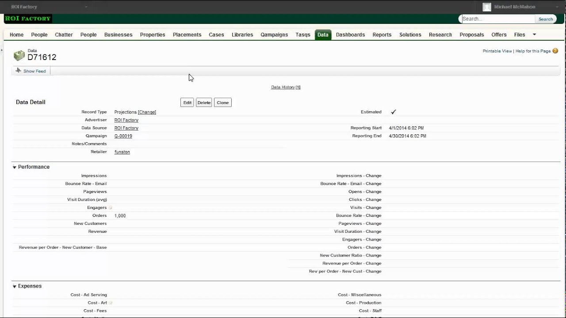Click the Edit button
The width and height of the screenshot is (566, 318).
point(187,102)
